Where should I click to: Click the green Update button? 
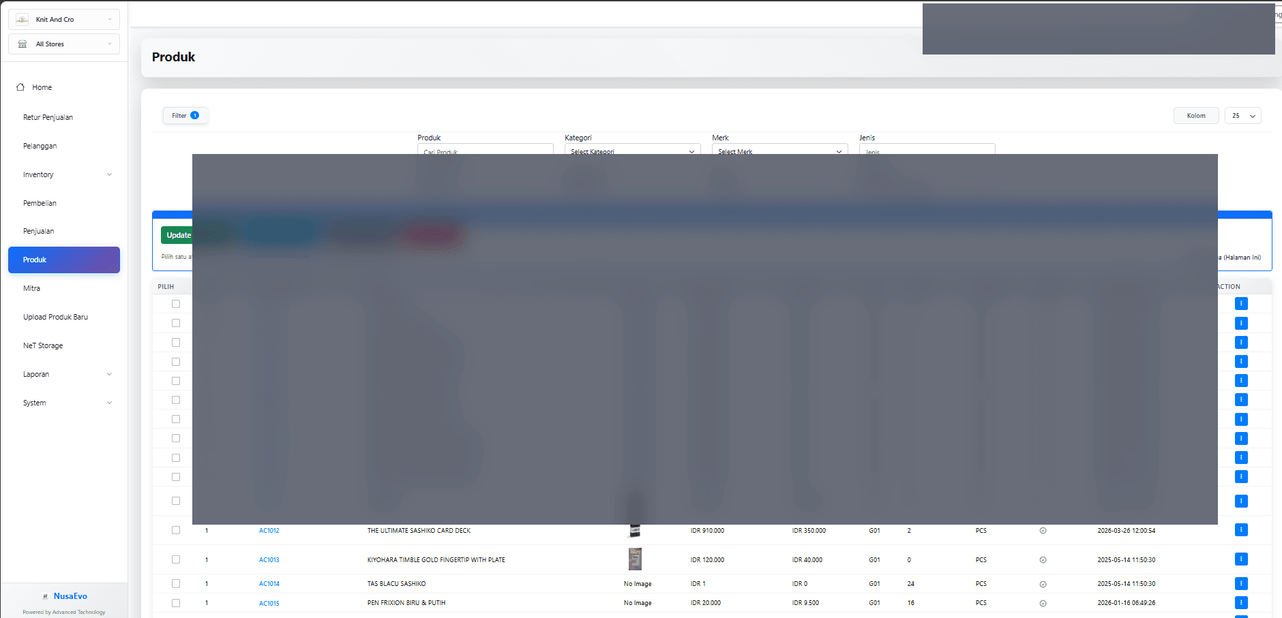pos(177,235)
